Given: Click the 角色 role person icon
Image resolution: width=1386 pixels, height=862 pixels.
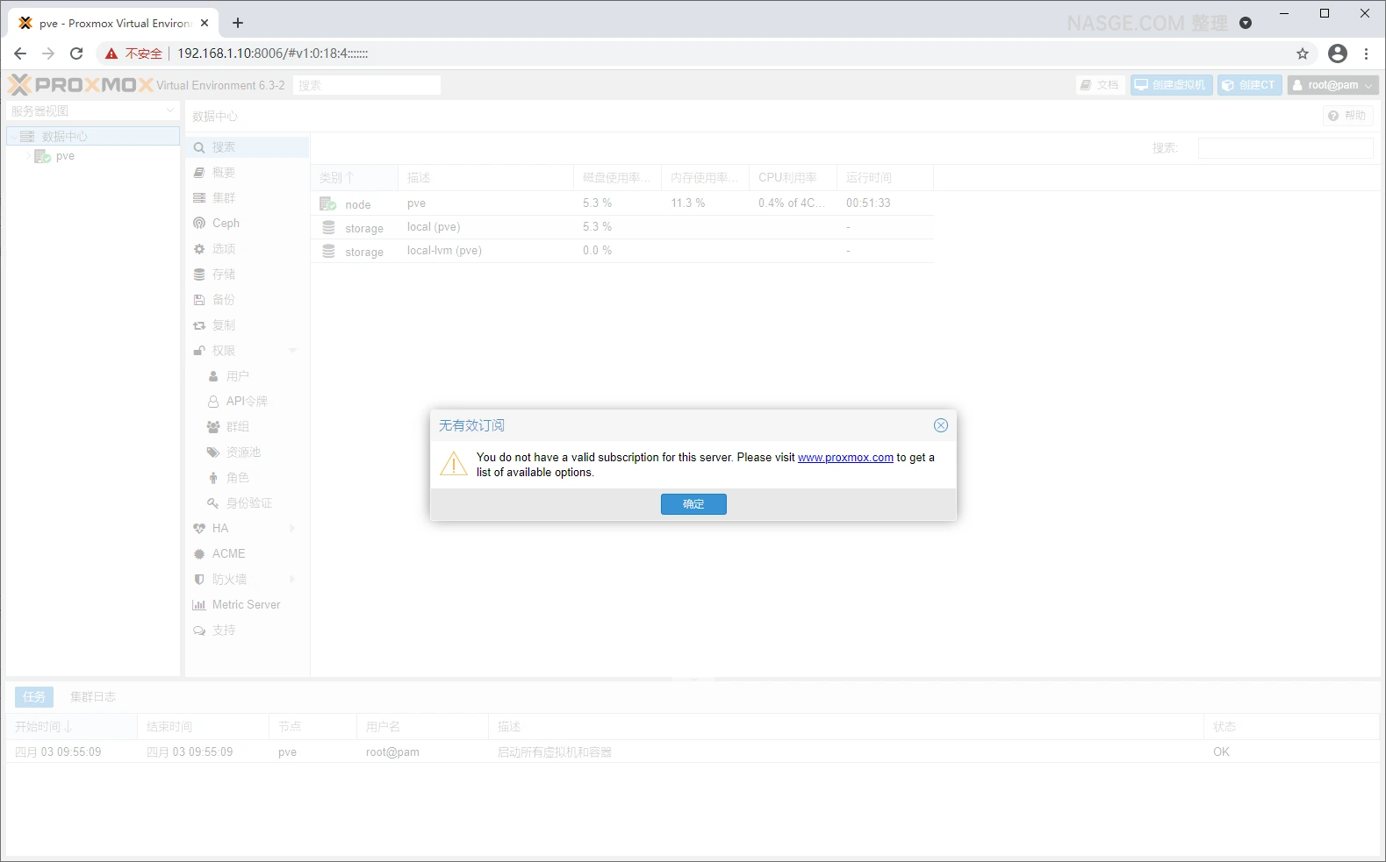Looking at the screenshot, I should coord(213,478).
